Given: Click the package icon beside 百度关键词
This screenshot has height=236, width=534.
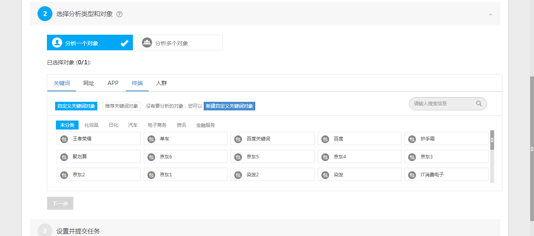Looking at the screenshot, I should (238, 139).
